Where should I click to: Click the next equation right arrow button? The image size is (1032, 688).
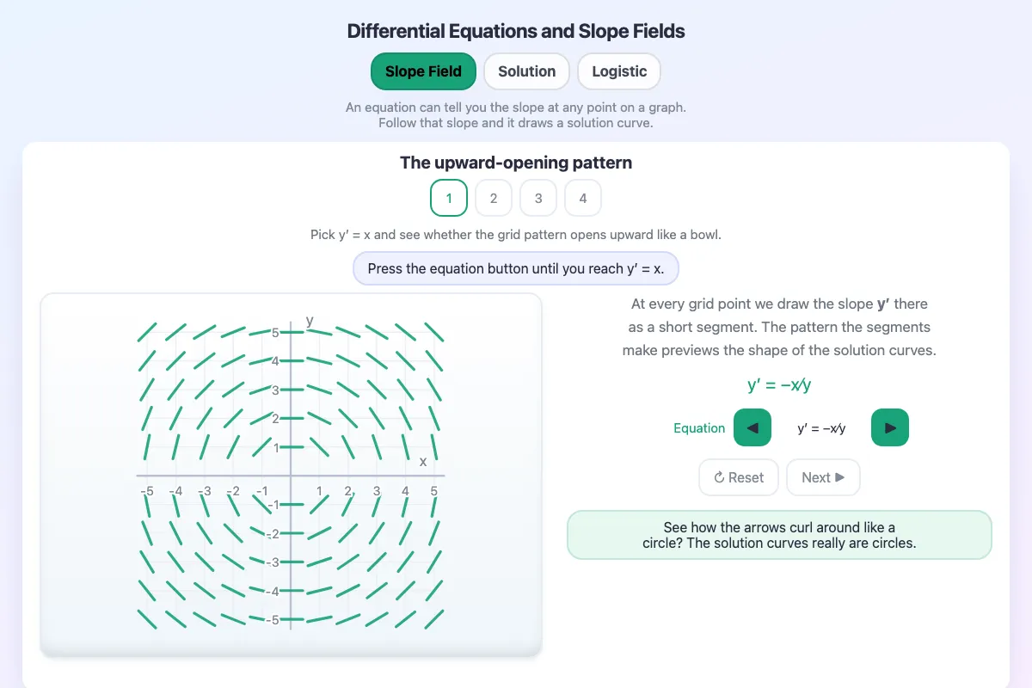coord(890,427)
